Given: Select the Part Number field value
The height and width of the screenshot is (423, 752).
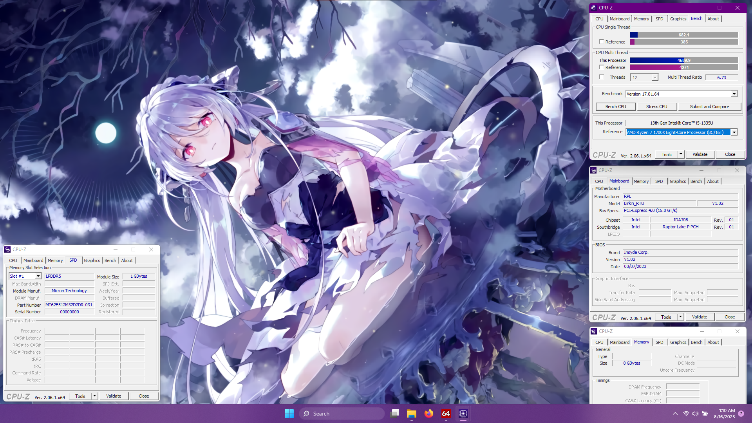Looking at the screenshot, I should (x=69, y=305).
